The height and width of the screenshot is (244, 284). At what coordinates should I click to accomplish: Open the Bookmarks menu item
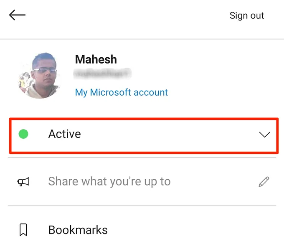pyautogui.click(x=78, y=229)
